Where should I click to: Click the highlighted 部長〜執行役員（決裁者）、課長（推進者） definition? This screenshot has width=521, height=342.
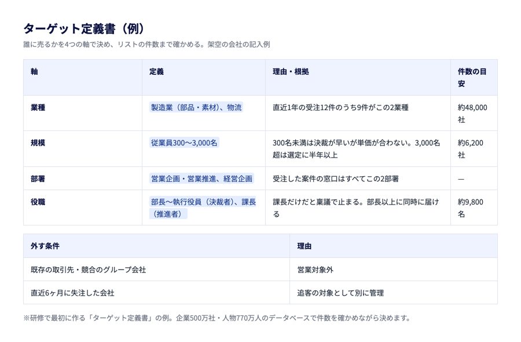click(x=203, y=208)
